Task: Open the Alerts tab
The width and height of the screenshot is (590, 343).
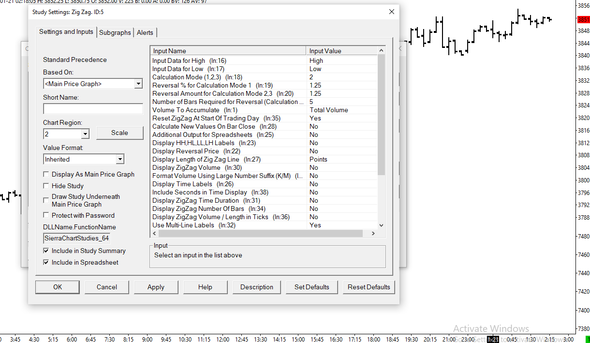Action: (145, 32)
